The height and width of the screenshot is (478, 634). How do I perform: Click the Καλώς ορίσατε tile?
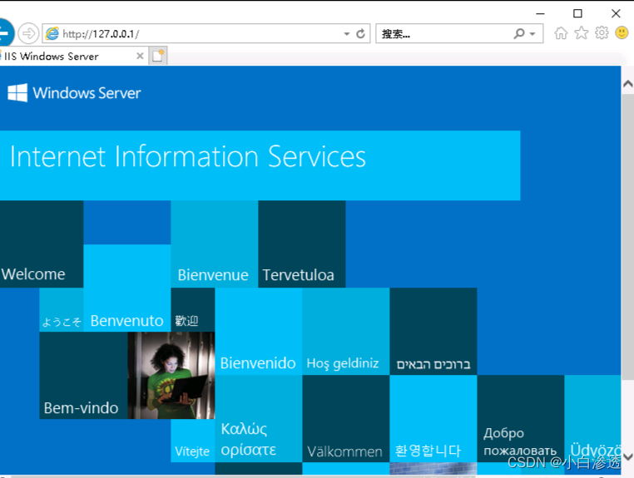tap(259, 419)
